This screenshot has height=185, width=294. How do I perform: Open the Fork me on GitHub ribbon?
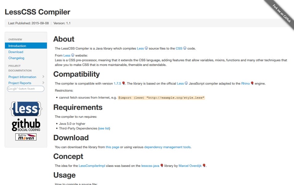pyautogui.click(x=281, y=13)
